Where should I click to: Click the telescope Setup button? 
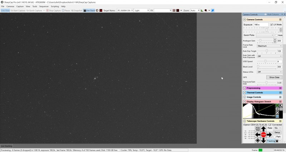click(277, 132)
